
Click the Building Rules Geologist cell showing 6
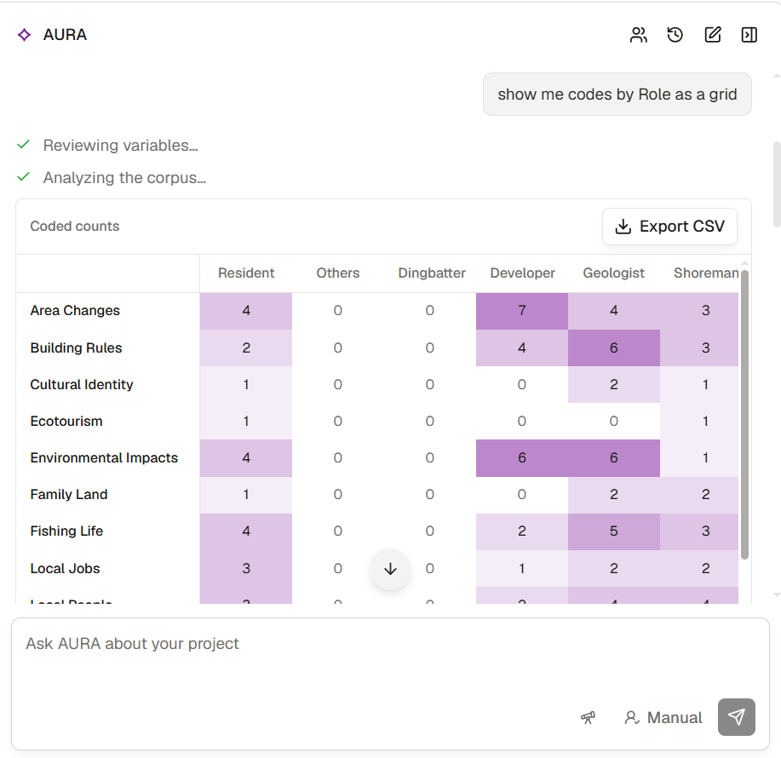(x=613, y=347)
